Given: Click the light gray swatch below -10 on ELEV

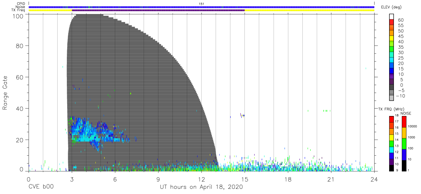Looking at the screenshot, I should pos(392,98).
